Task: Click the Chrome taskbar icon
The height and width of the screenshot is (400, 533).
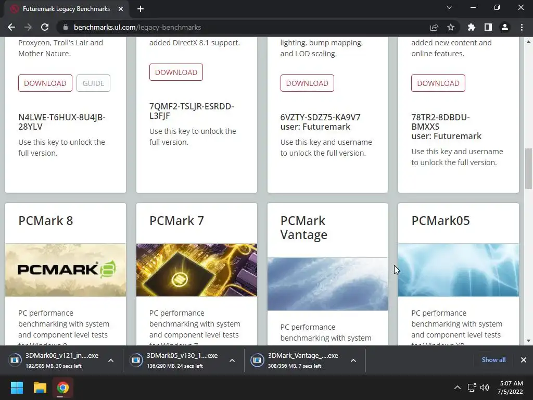Action: point(63,387)
